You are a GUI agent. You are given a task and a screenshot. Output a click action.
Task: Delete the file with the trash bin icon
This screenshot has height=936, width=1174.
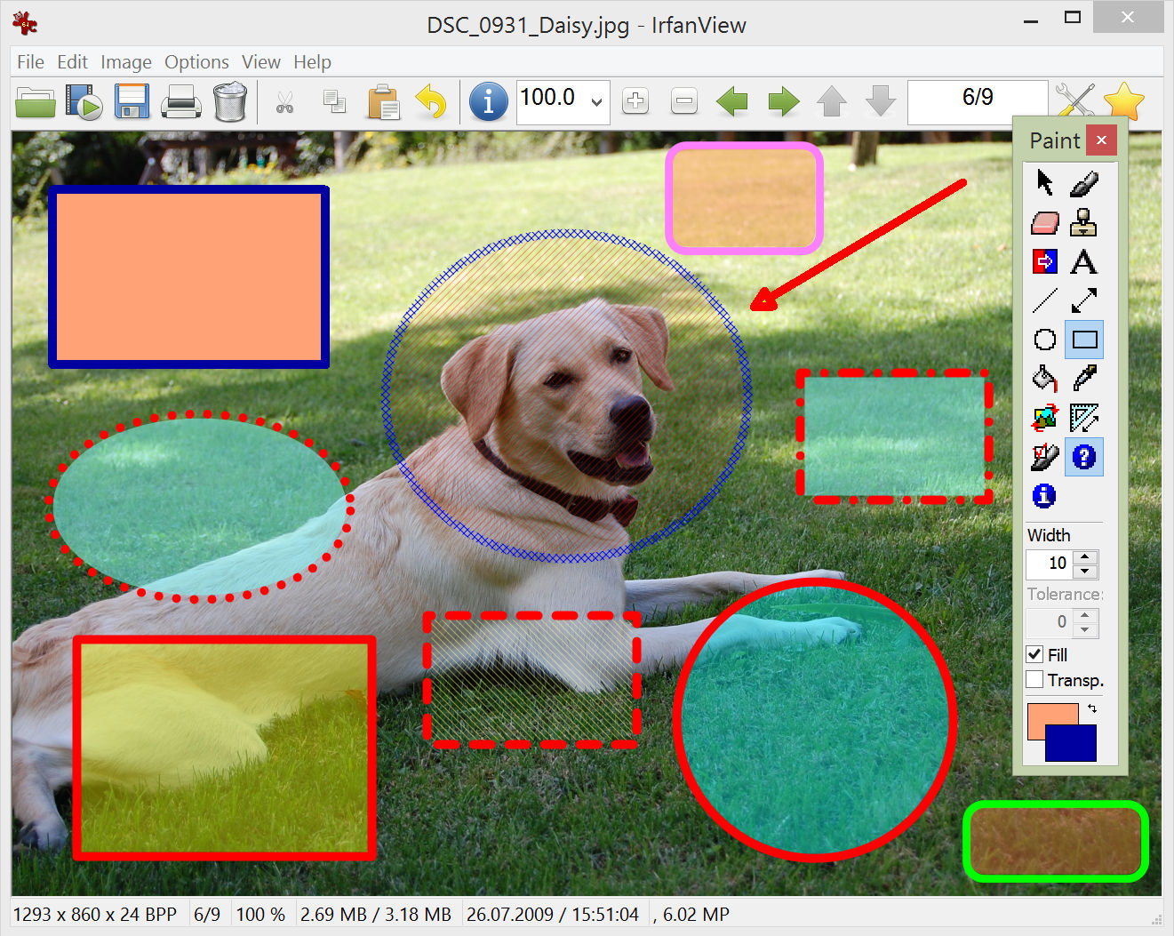coord(230,101)
